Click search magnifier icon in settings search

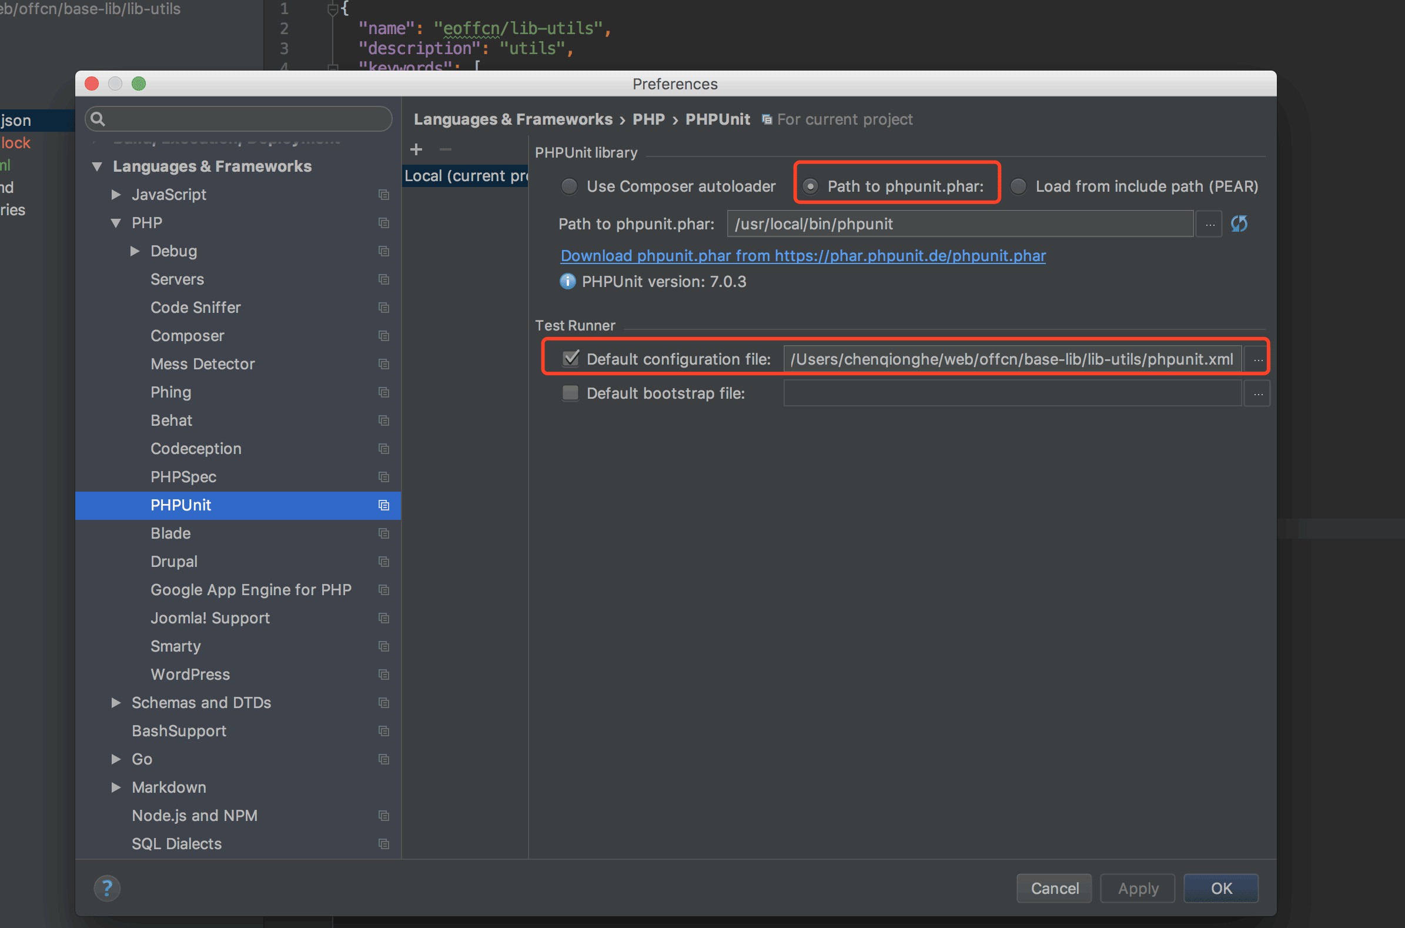point(98,119)
